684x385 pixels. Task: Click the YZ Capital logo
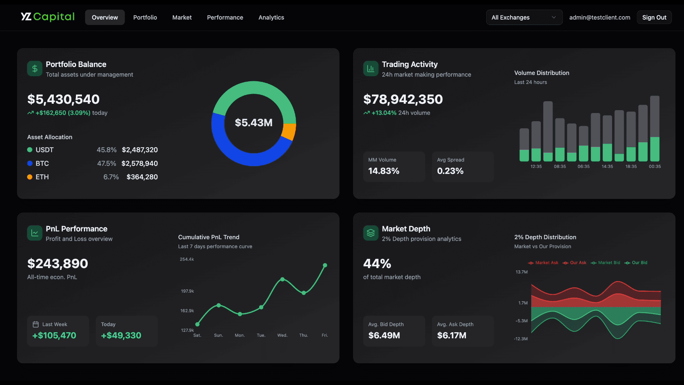click(x=47, y=16)
